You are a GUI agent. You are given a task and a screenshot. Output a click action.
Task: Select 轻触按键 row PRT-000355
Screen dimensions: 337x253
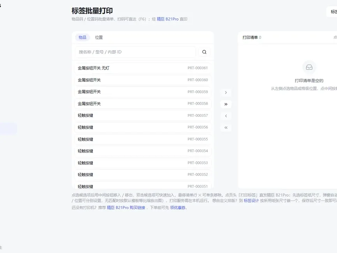pos(143,139)
